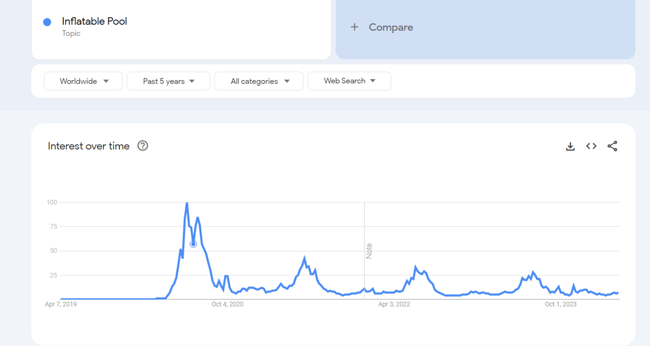Click the Compare search term box

click(x=485, y=27)
